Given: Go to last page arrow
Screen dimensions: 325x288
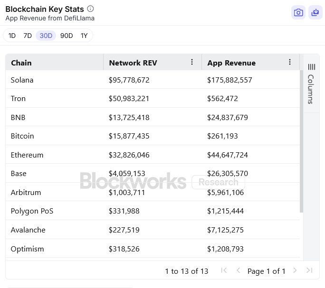Looking at the screenshot, I should click(x=309, y=270).
